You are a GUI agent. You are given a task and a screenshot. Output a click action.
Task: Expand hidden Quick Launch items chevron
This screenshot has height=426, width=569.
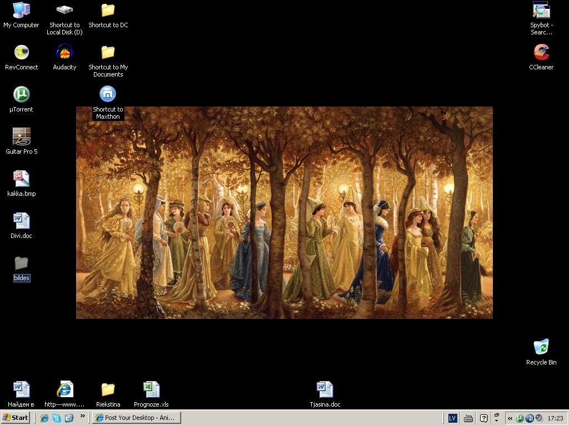click(83, 416)
